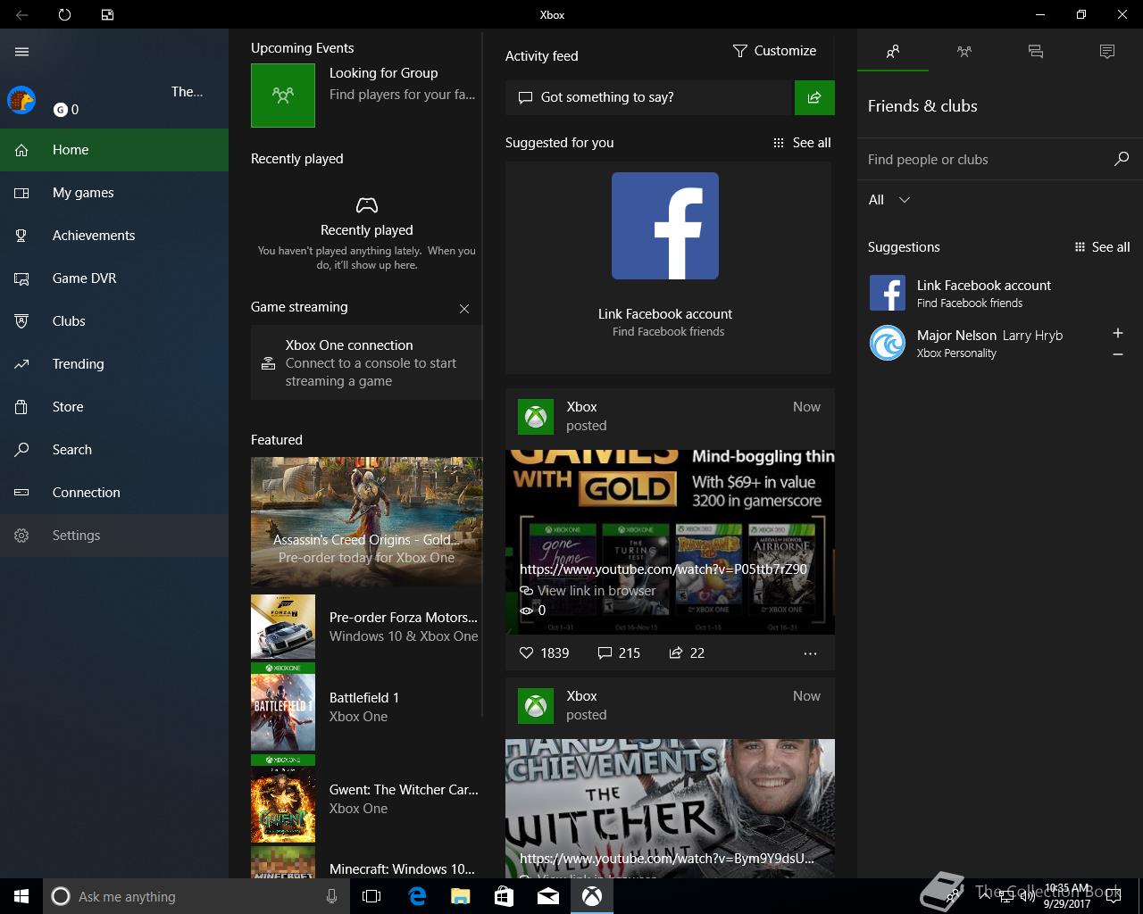This screenshot has width=1143, height=914.
Task: Switch to the Messages tab
Action: click(x=1036, y=52)
